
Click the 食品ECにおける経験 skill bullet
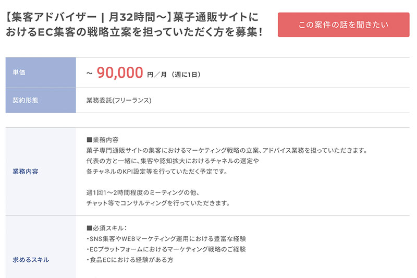[129, 259]
